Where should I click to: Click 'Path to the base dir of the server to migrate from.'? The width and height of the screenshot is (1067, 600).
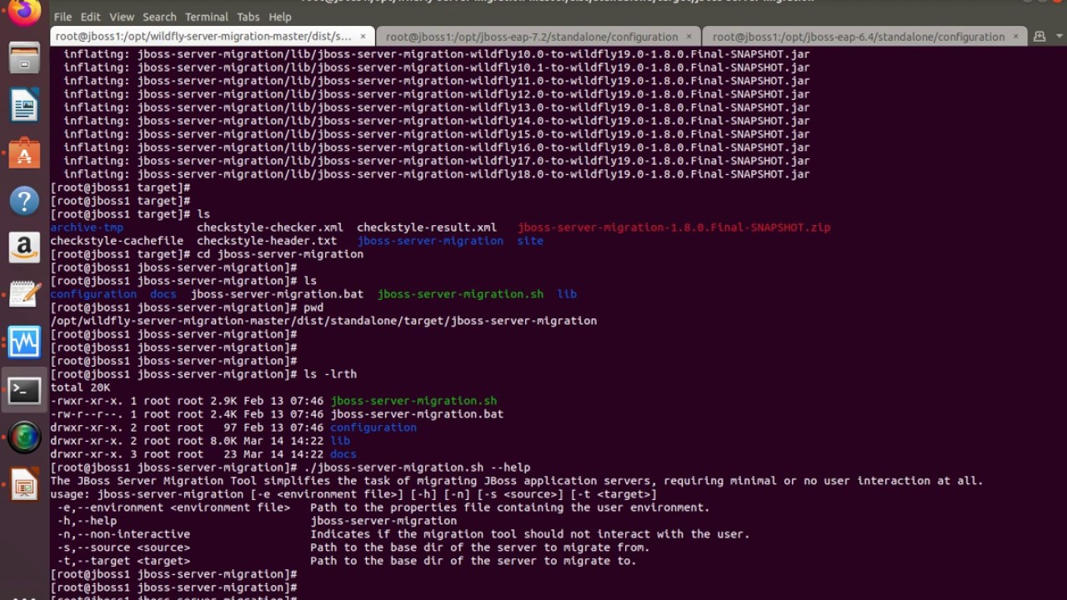(x=480, y=547)
